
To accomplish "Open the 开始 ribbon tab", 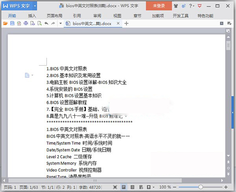I will [12, 16].
